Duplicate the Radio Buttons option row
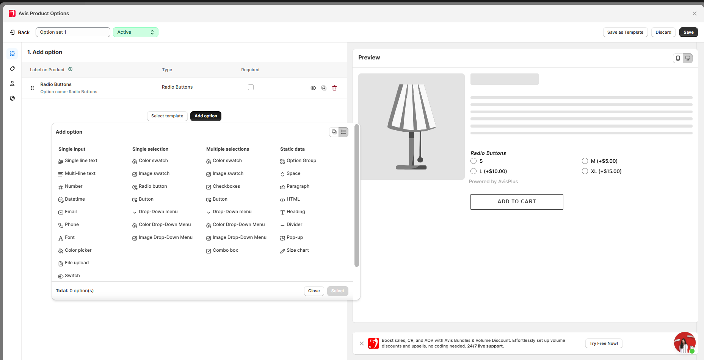704x360 pixels. click(x=324, y=88)
